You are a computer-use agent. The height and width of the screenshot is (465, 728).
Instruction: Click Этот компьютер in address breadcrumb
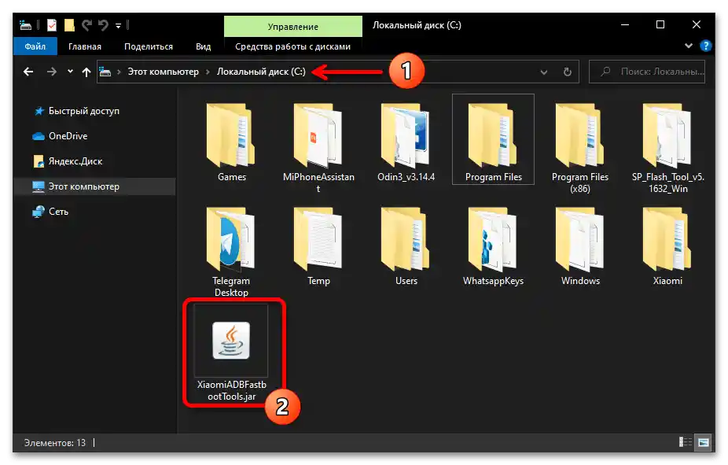163,72
